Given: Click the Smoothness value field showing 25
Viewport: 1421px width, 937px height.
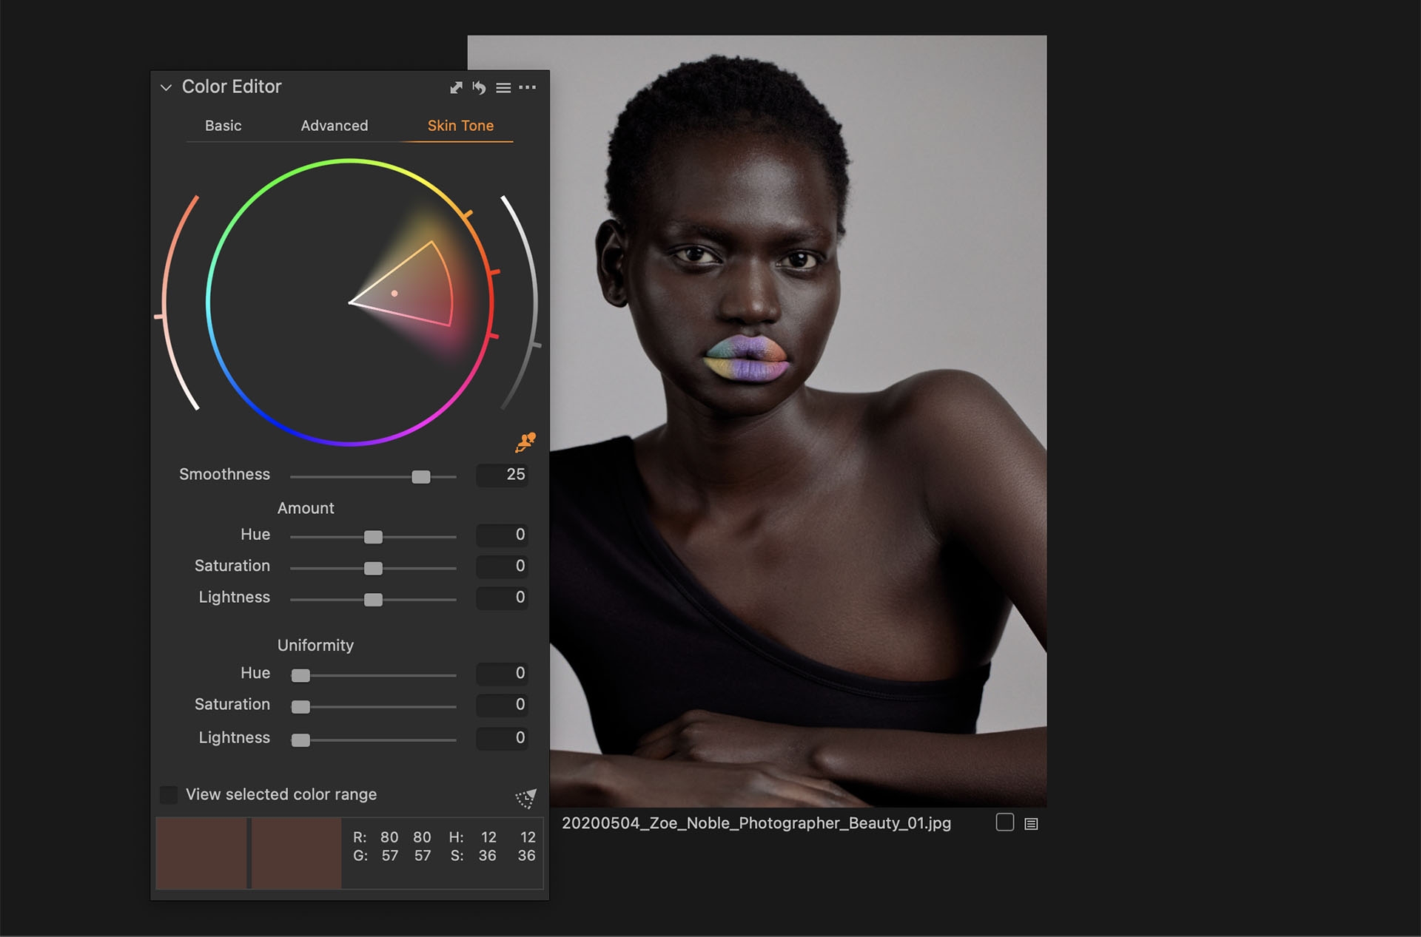Looking at the screenshot, I should coord(503,475).
